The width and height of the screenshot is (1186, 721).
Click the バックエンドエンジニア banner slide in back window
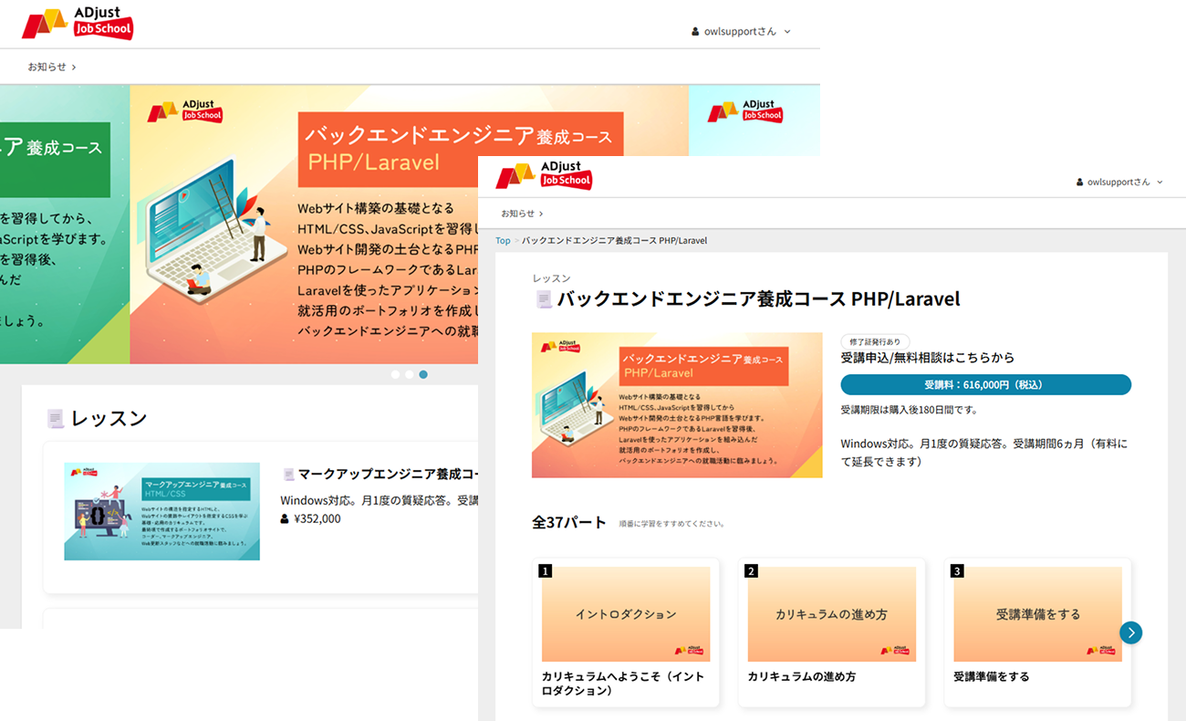point(304,225)
